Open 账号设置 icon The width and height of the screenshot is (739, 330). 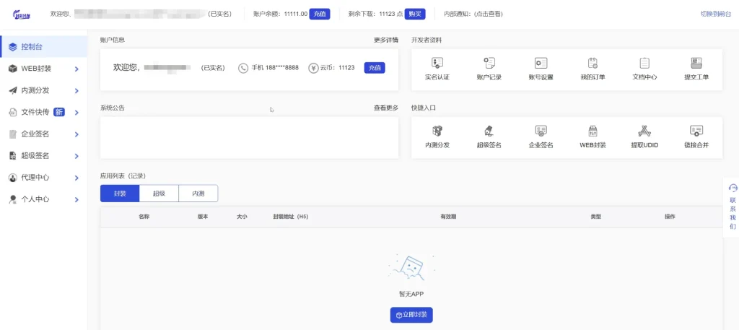541,64
